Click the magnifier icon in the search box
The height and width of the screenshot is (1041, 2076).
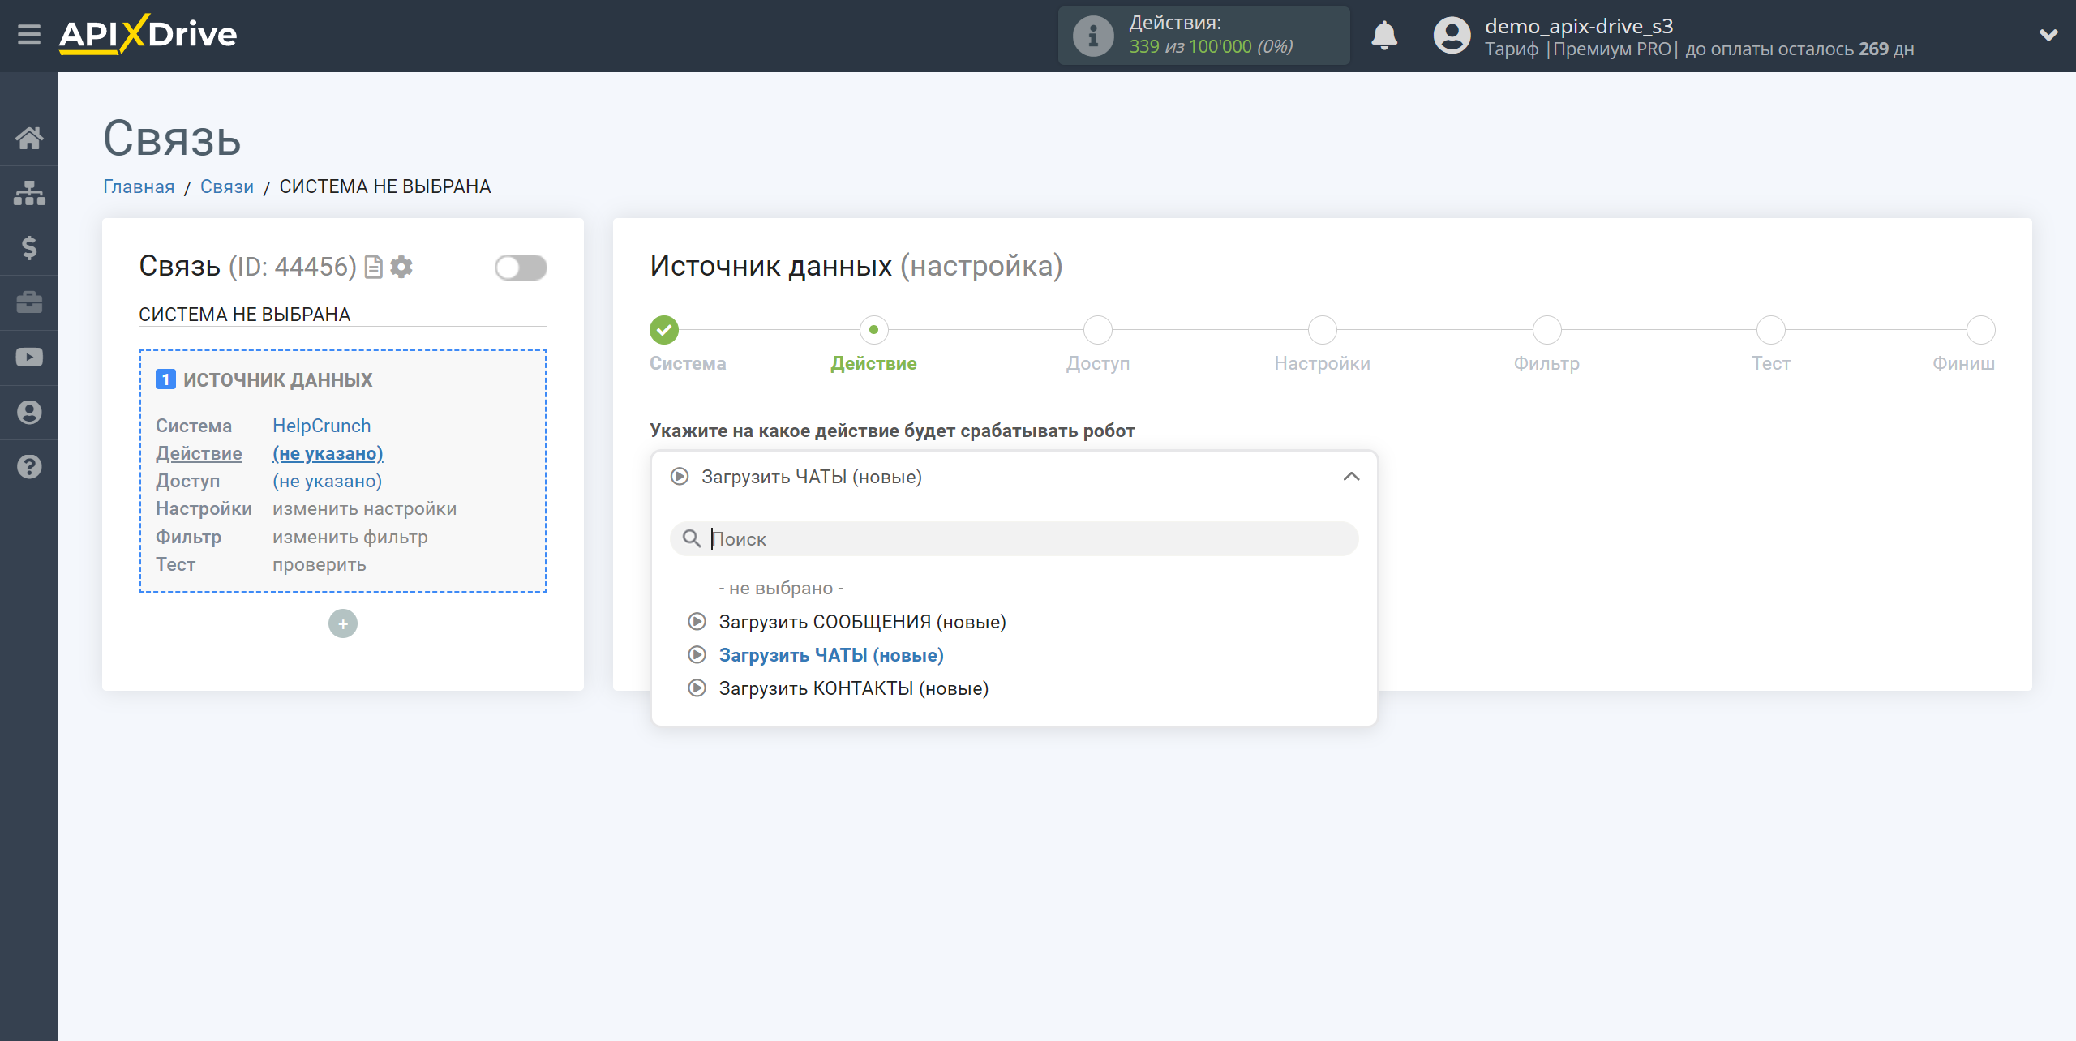tap(692, 539)
